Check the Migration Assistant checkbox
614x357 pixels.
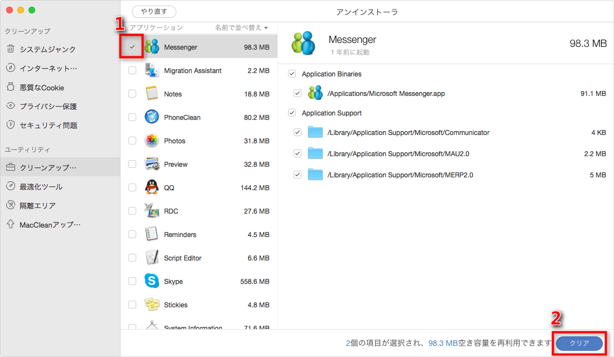click(132, 70)
